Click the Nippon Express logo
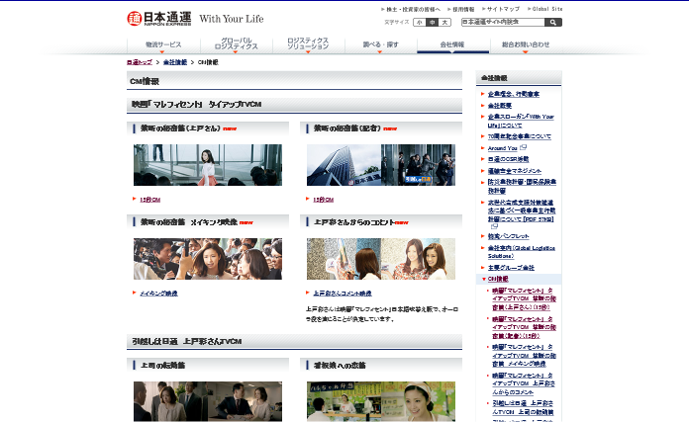 click(x=159, y=19)
